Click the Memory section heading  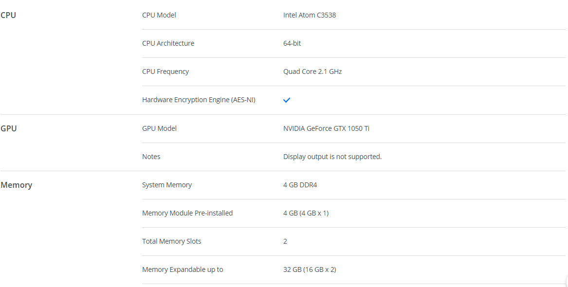click(17, 185)
